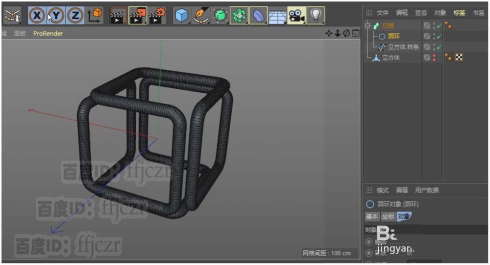Screen dimensions: 490x265
Task: Click the layer box of 圆环 row
Action: tap(427, 36)
